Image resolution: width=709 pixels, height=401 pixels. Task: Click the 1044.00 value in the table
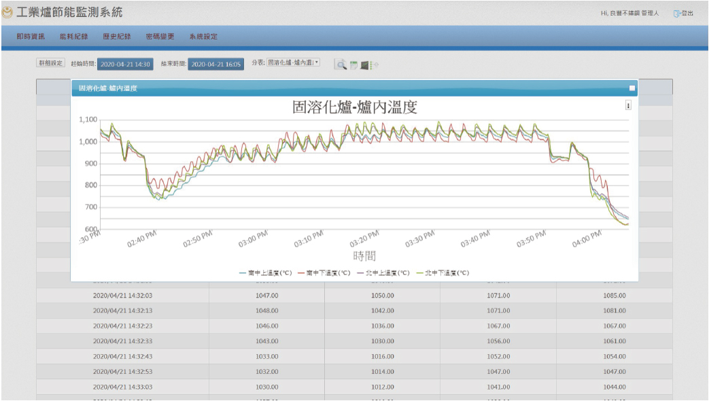pos(615,387)
